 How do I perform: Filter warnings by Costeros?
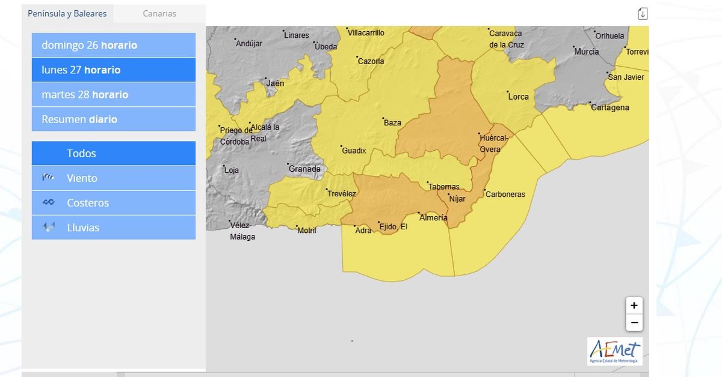tap(114, 202)
